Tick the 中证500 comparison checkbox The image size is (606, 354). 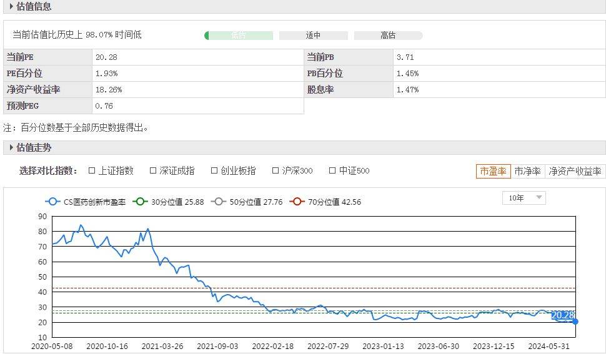tap(332, 170)
